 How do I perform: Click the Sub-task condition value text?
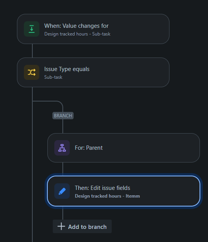coord(53,77)
